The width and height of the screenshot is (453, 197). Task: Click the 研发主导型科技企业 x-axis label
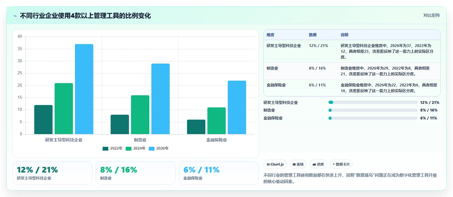[64, 140]
